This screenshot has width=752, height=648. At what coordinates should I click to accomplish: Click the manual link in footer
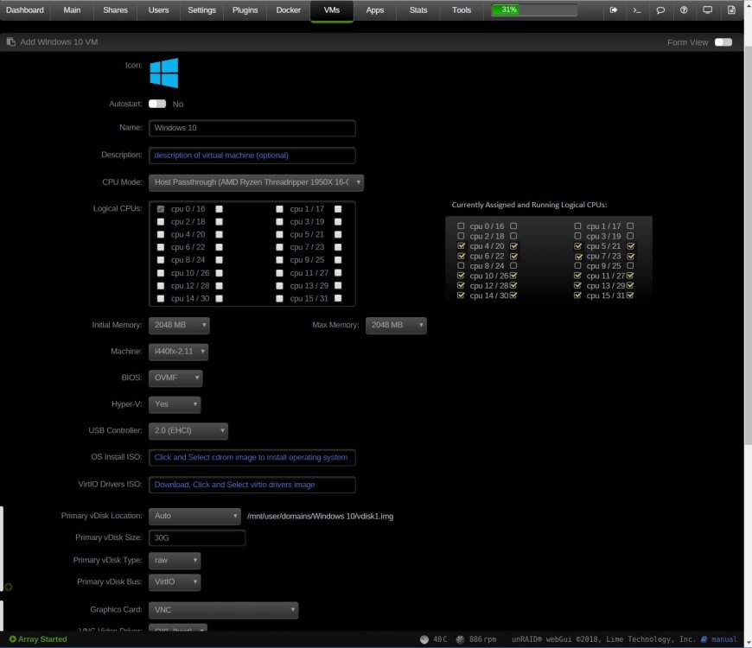pyautogui.click(x=724, y=639)
